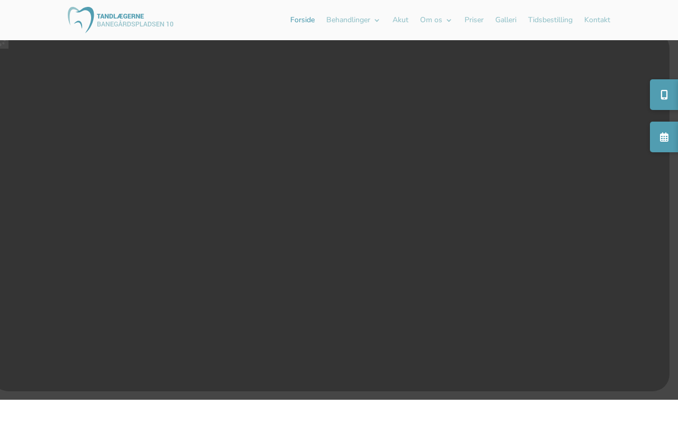The height and width of the screenshot is (423, 678).
Task: Click the gray band beneath the hero
Action: click(x=339, y=396)
